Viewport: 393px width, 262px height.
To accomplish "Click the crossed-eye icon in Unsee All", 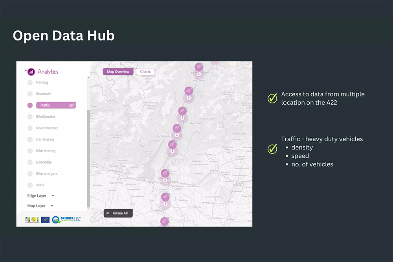I will 108,213.
